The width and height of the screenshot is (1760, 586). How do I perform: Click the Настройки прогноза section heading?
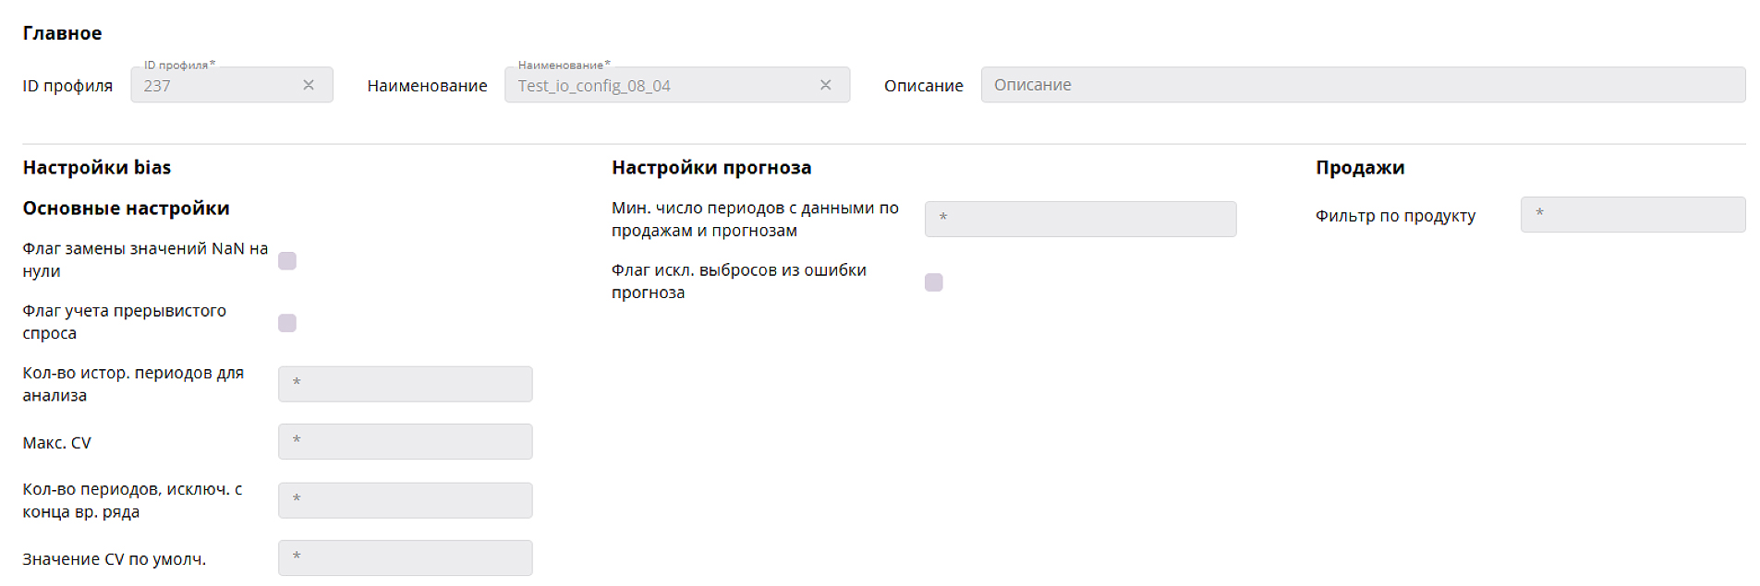coord(711,168)
